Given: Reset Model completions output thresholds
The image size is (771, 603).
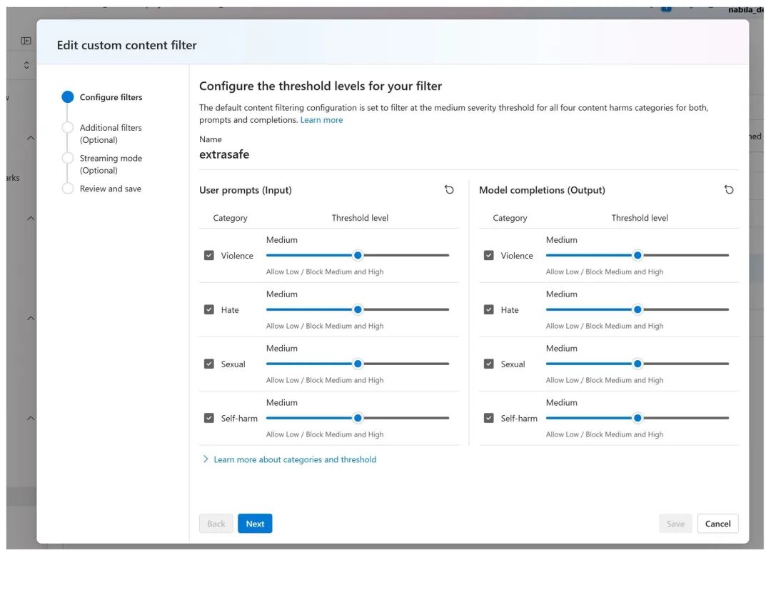Looking at the screenshot, I should tap(729, 189).
